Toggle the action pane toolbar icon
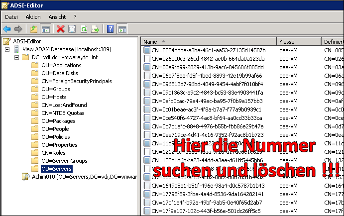The height and width of the screenshot is (216, 344). (x=122, y=29)
